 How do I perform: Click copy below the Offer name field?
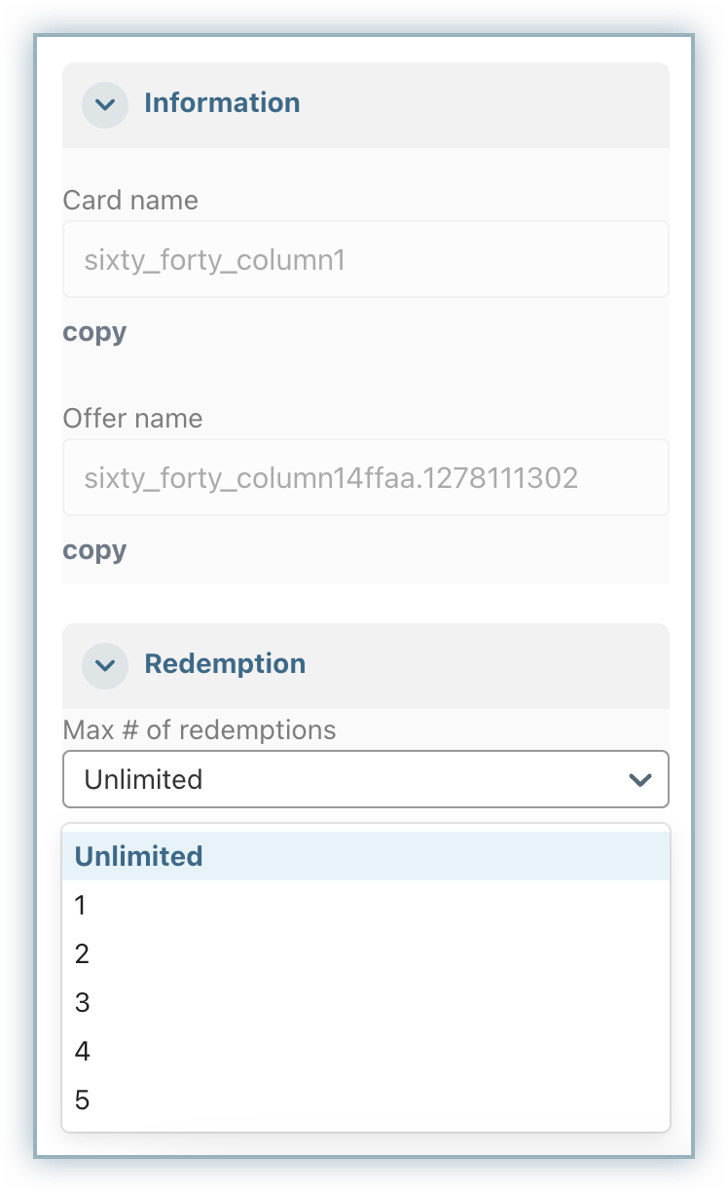click(x=94, y=550)
